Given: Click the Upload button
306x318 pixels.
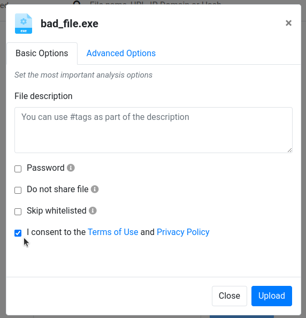Looking at the screenshot, I should click(x=272, y=296).
